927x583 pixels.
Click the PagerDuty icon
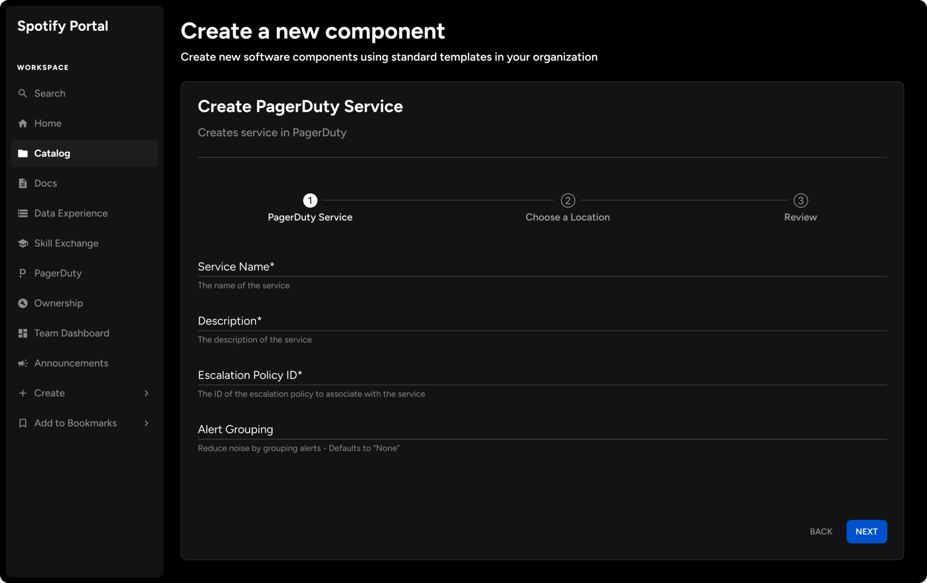tap(23, 273)
